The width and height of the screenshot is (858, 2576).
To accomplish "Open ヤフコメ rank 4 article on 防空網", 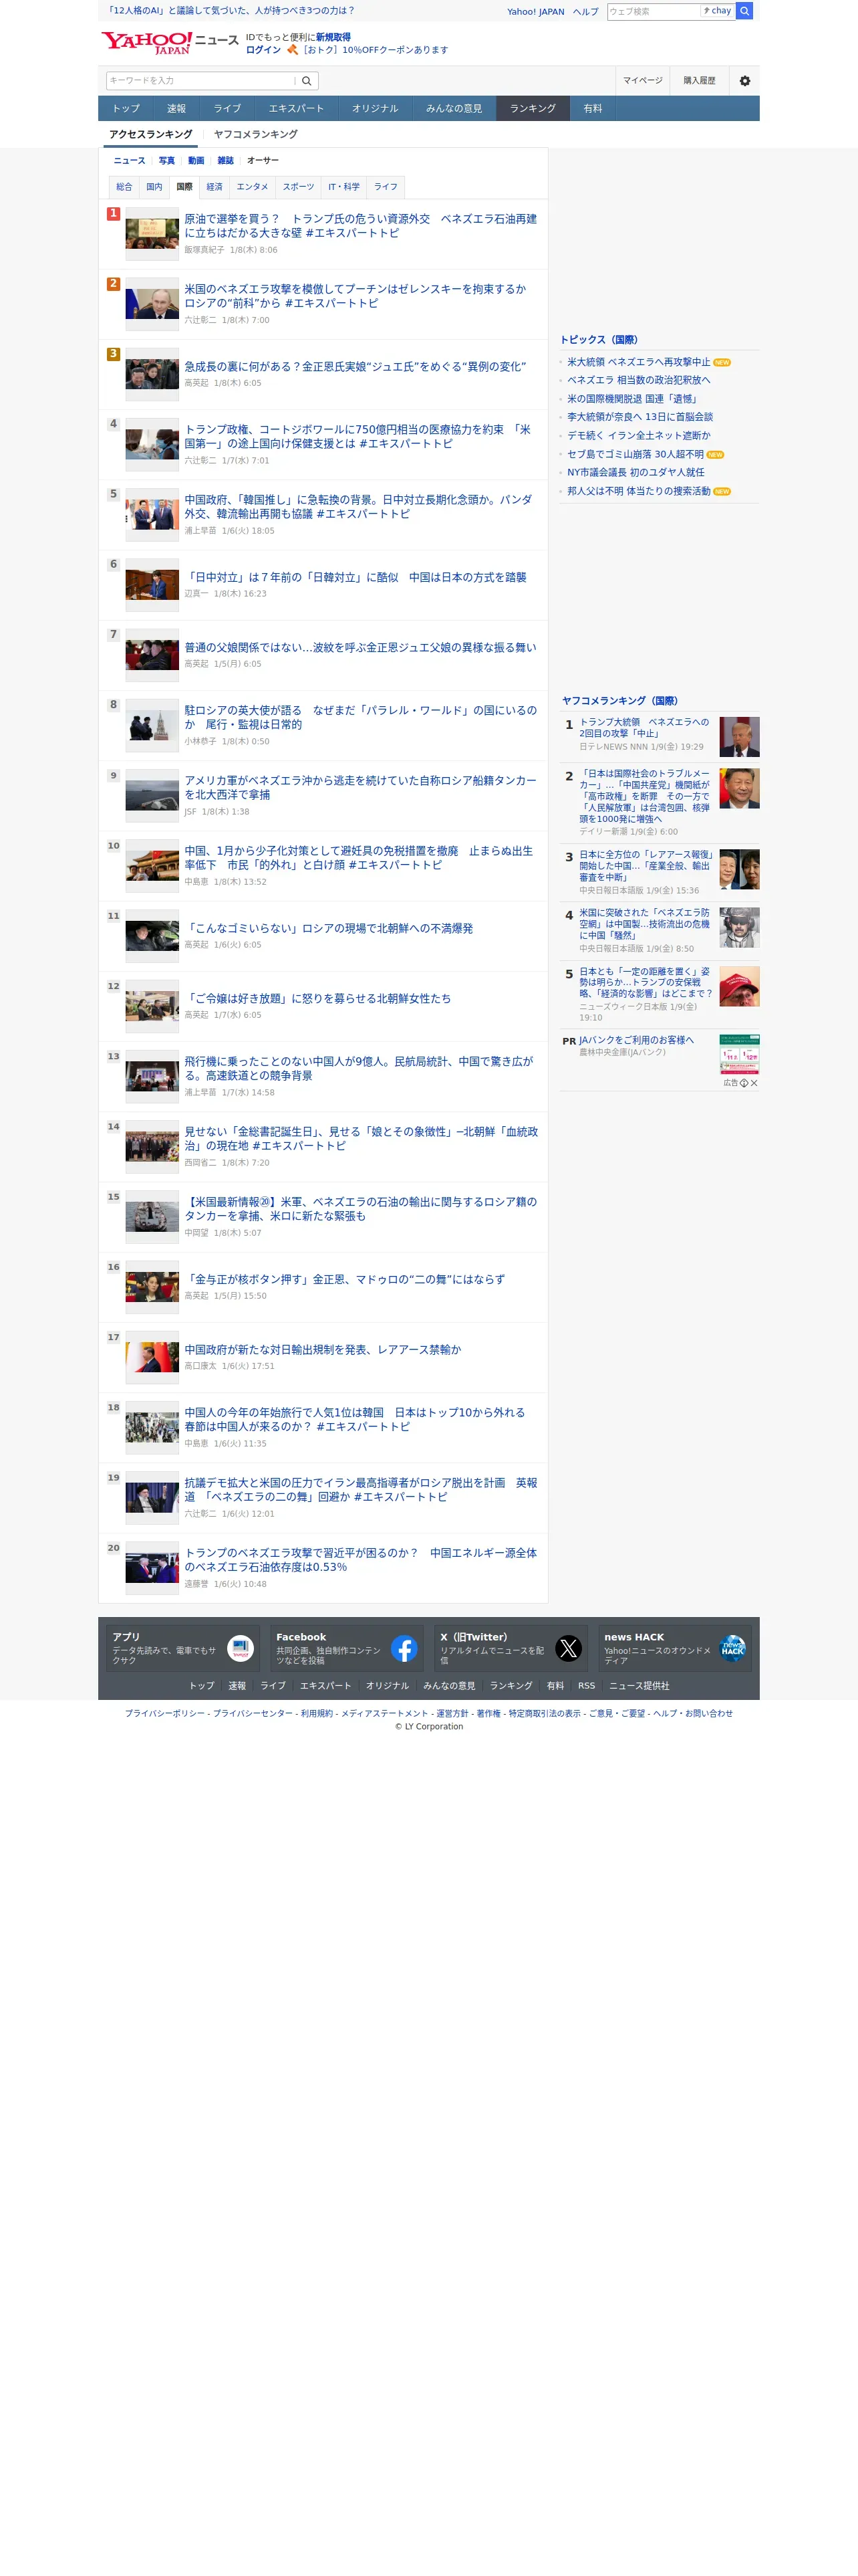I will 644,924.
